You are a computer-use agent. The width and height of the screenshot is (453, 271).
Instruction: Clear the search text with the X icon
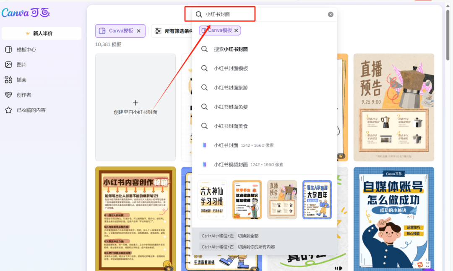pyautogui.click(x=331, y=14)
